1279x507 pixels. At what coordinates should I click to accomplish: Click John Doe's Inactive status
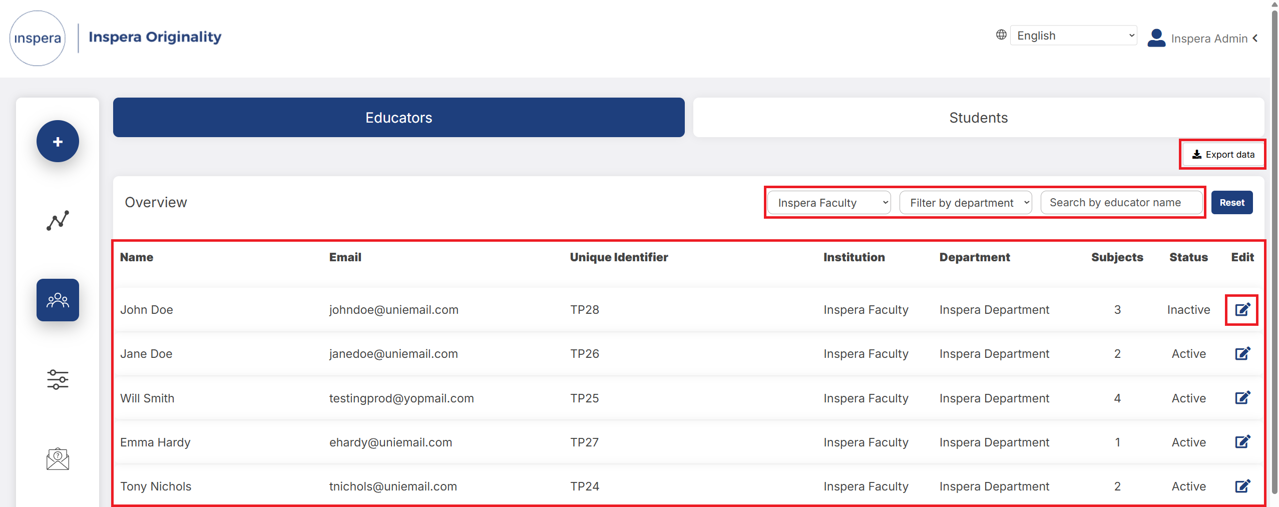(1188, 310)
